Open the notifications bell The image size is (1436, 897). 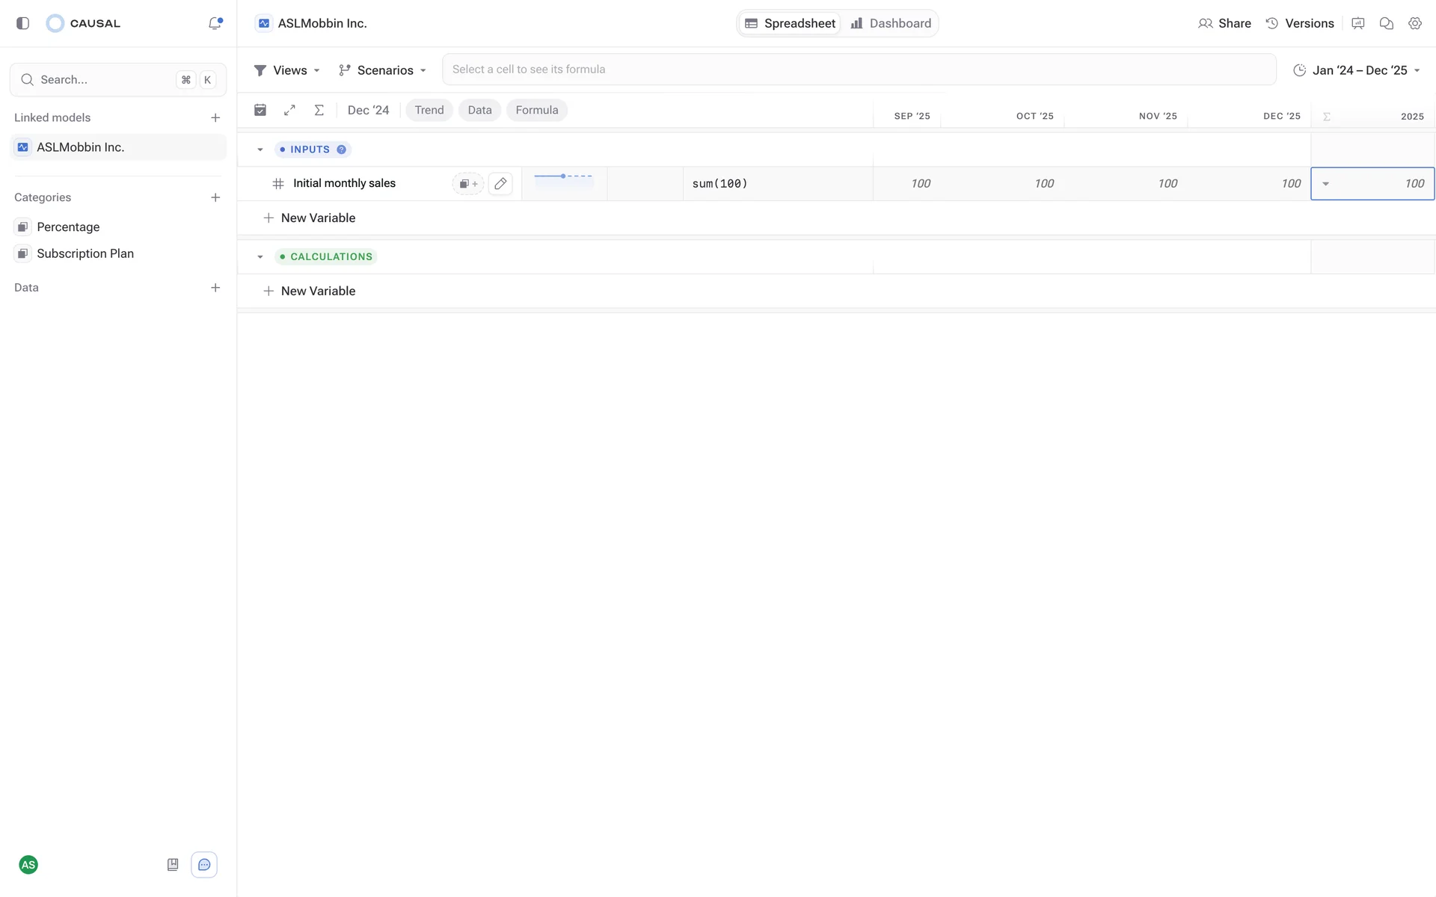[x=215, y=23]
